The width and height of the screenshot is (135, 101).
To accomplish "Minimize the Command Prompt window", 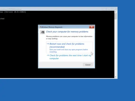I will pyautogui.click(x=104, y=9).
